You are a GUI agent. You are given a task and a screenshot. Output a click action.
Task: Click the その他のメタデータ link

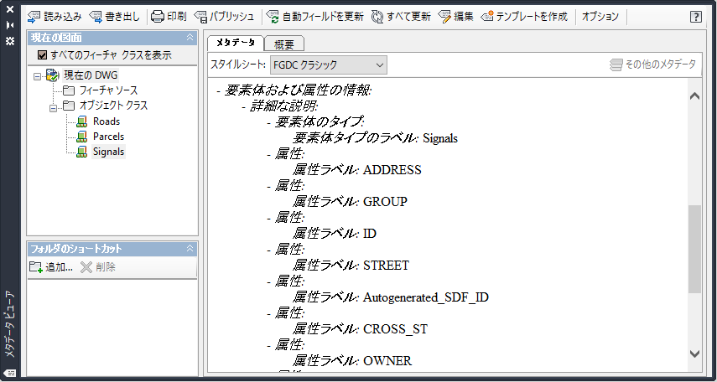coord(661,65)
